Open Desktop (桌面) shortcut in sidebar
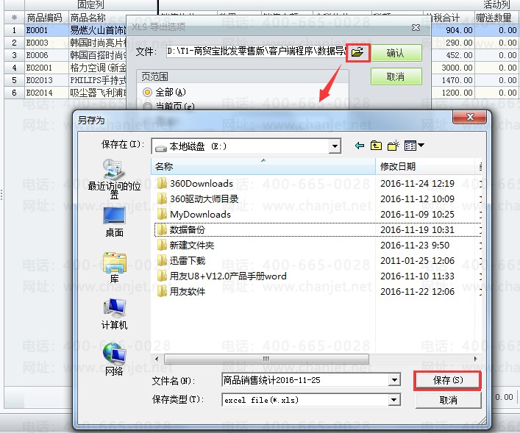This screenshot has height=433, width=520. click(114, 222)
